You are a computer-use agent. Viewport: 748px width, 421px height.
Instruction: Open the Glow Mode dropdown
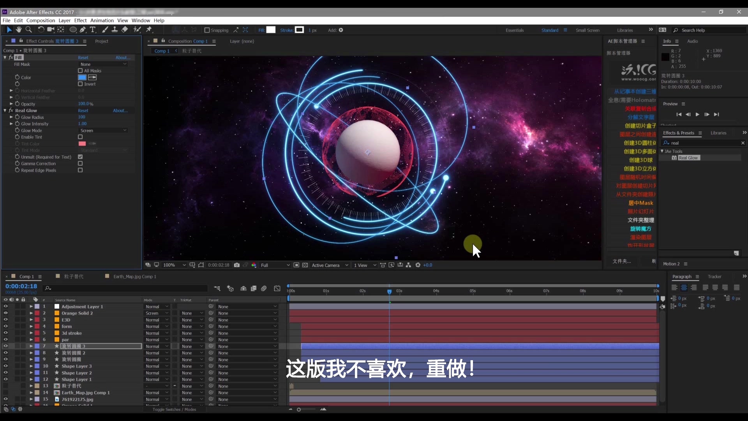[x=103, y=131]
